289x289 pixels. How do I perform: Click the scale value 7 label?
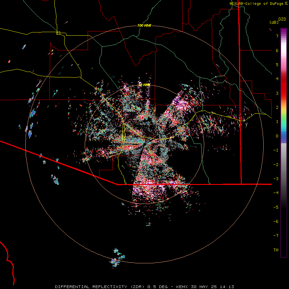point(277,36)
